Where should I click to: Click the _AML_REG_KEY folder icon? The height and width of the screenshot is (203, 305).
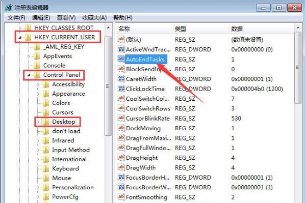37,47
